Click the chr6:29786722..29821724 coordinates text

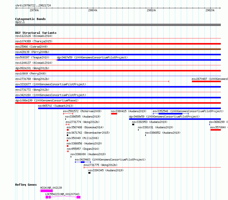click(x=33, y=6)
